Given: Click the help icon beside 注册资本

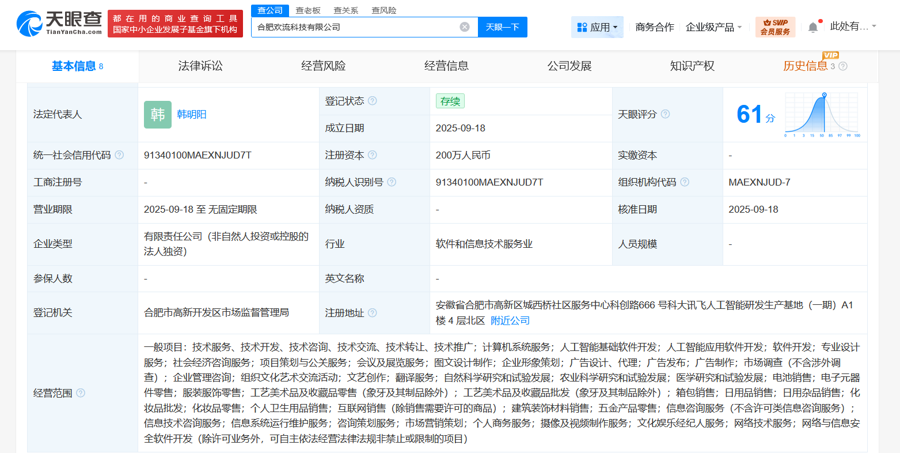Looking at the screenshot, I should [373, 155].
